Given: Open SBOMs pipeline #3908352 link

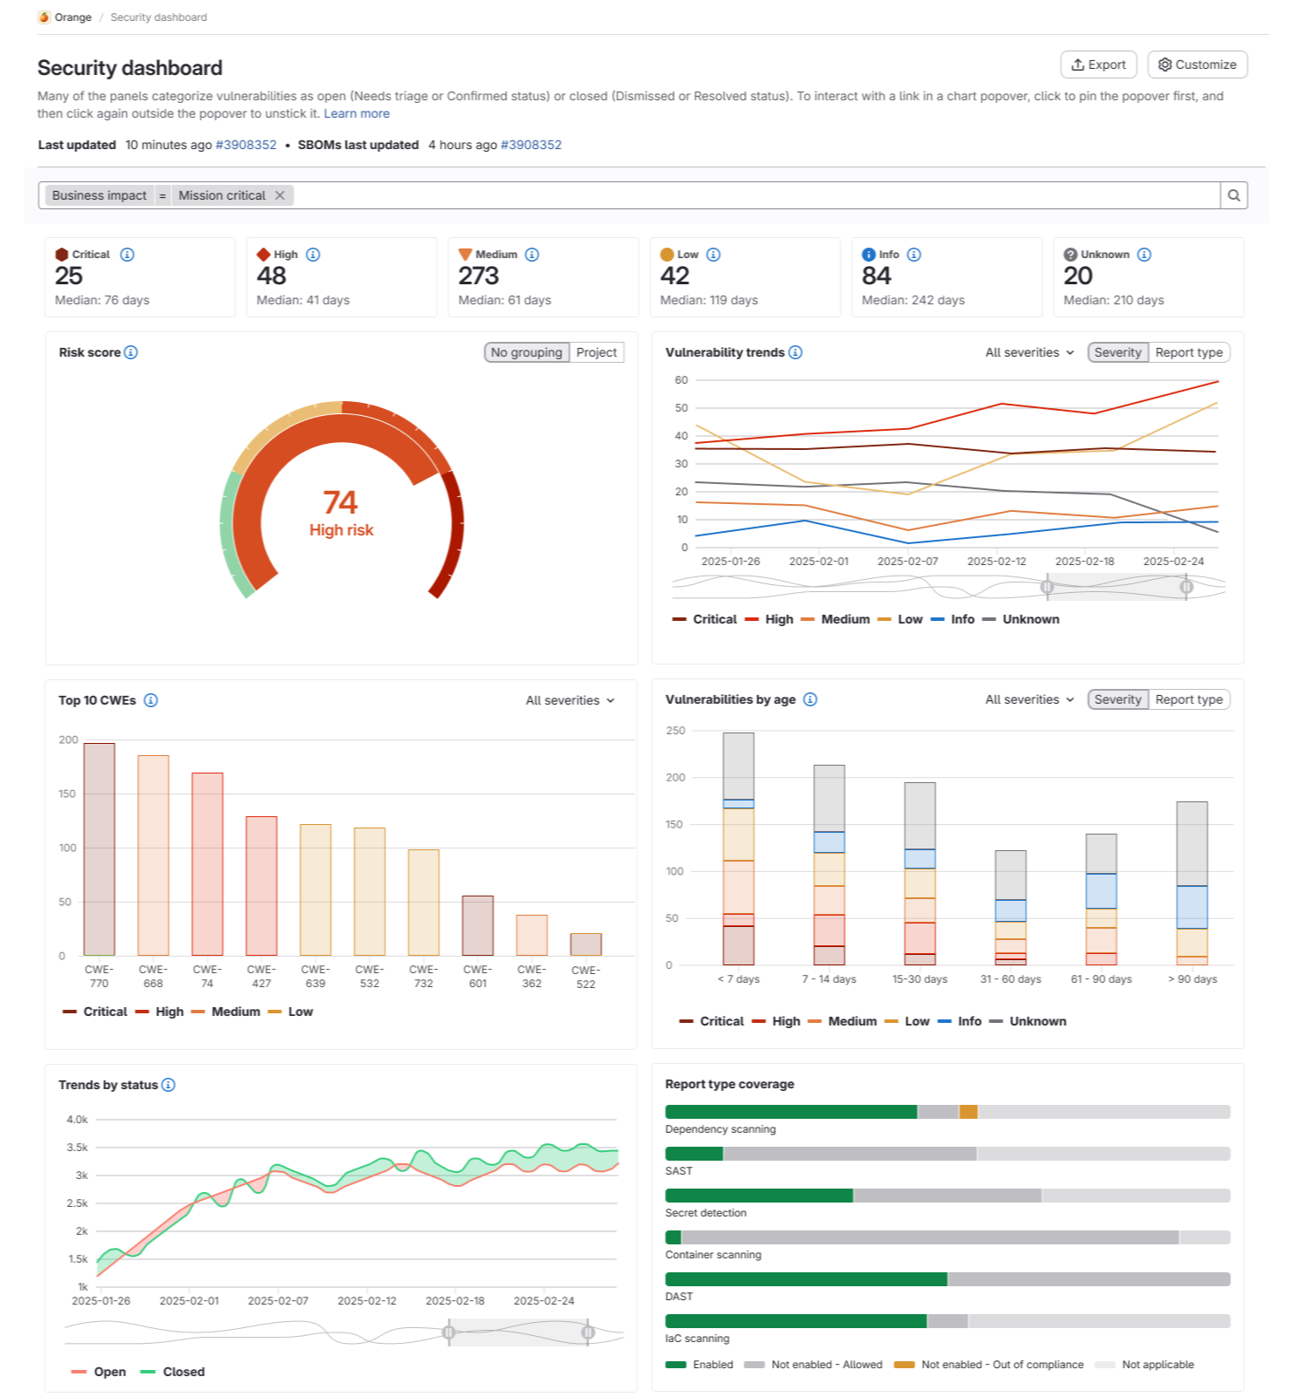Looking at the screenshot, I should click(531, 145).
